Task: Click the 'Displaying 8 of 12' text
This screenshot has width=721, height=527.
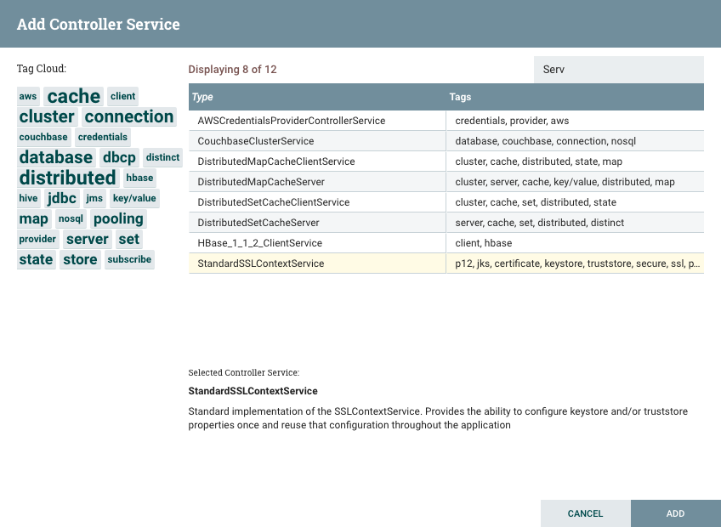Action: [232, 70]
